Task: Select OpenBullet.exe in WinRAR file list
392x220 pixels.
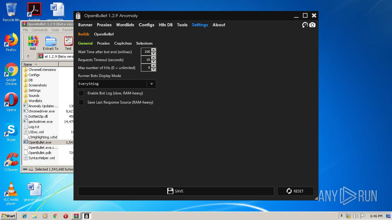Action: pos(40,142)
